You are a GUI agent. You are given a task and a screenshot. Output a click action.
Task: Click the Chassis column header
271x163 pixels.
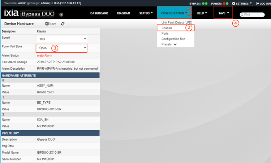41,31
